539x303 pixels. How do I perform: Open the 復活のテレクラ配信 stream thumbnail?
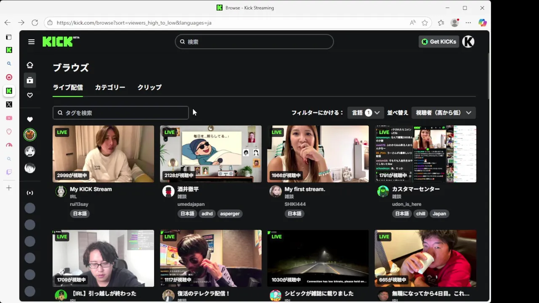pyautogui.click(x=211, y=258)
